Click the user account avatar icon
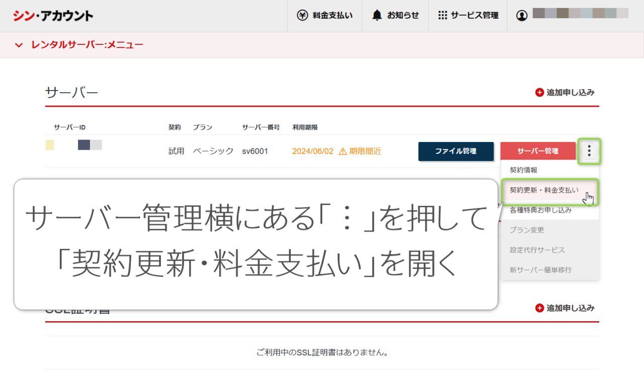 point(522,15)
